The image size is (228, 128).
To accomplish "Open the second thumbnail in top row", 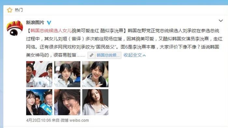I will (67, 74).
